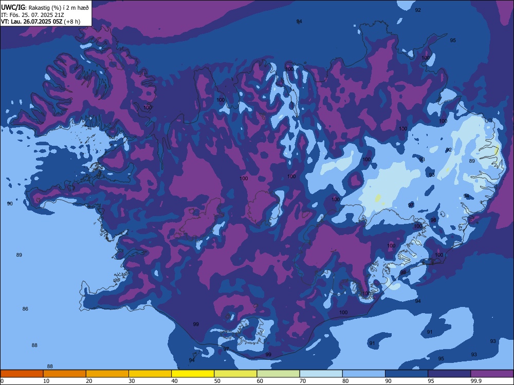Click the orange 10–20 legend swatch
Screen dimensions: 514x385
[x=65, y=374]
